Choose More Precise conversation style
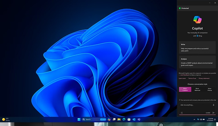This screenshot has height=126, width=218. (x=210, y=89)
